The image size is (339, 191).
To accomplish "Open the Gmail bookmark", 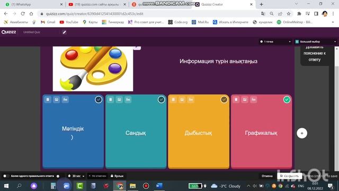I will pos(48,22).
